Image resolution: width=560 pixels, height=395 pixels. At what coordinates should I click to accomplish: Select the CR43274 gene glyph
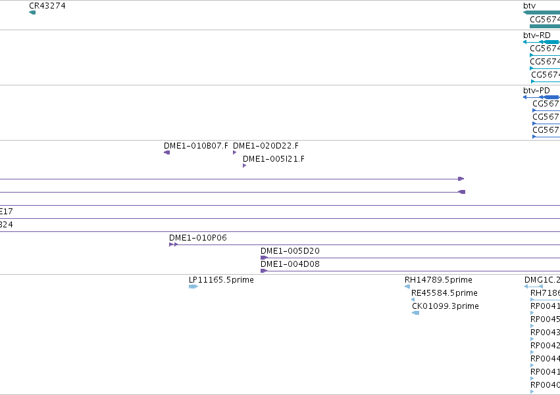32,12
